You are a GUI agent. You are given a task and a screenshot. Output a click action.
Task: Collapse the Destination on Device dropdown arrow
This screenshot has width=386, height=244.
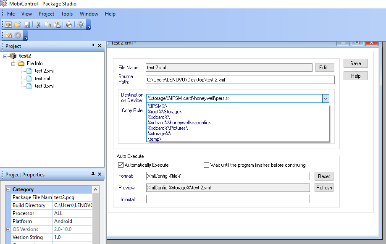pyautogui.click(x=325, y=98)
